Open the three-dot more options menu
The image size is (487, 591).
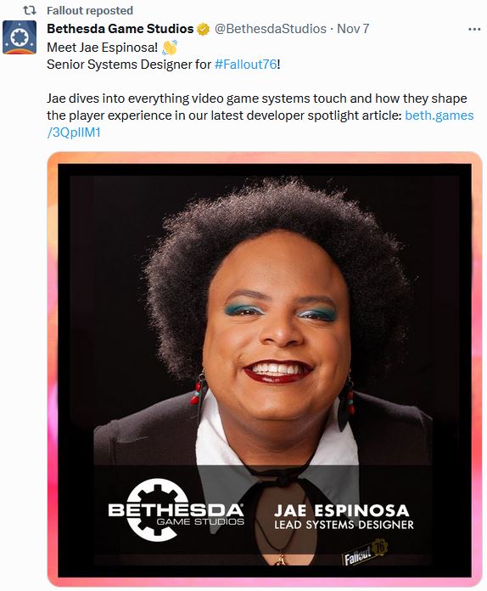tap(474, 29)
